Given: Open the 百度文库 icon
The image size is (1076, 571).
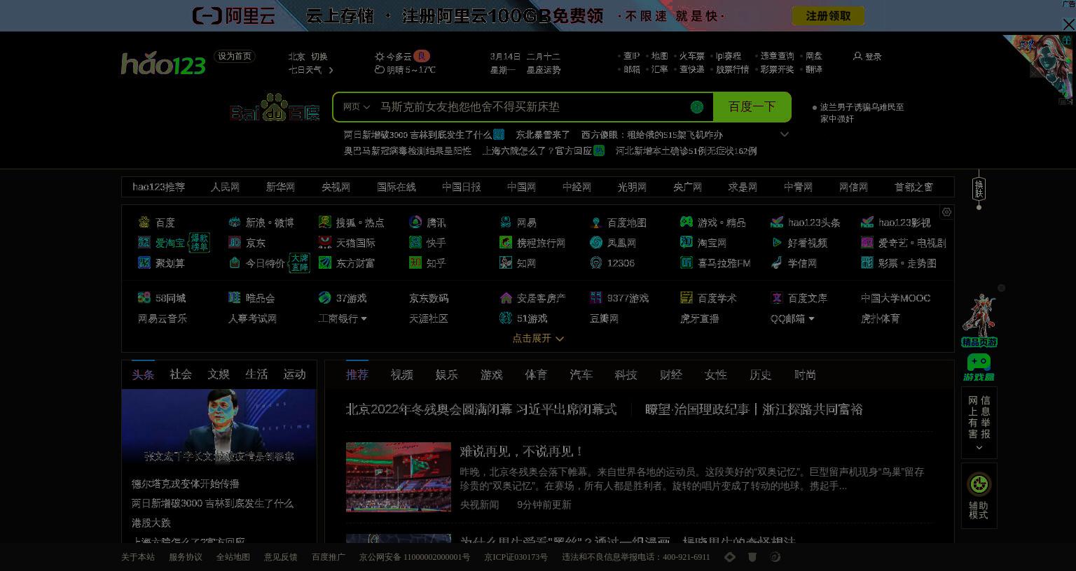Looking at the screenshot, I should [776, 298].
